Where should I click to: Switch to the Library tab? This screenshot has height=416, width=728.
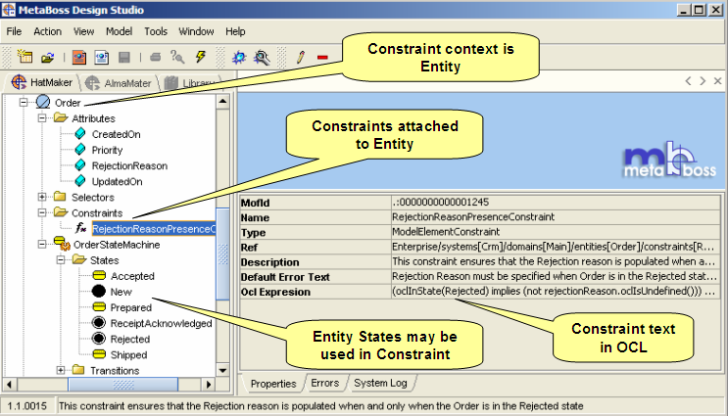coord(191,83)
